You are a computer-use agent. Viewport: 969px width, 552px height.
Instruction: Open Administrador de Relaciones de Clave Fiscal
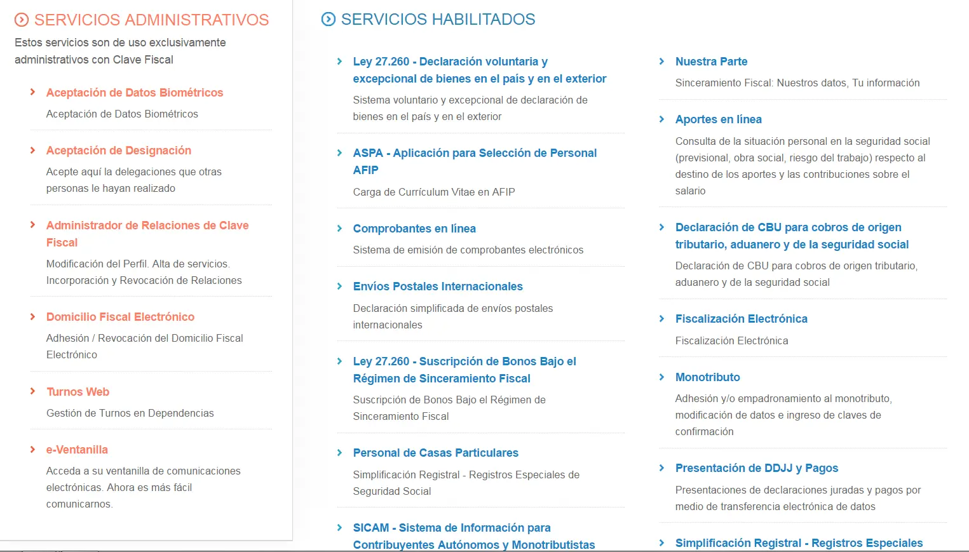pos(147,234)
